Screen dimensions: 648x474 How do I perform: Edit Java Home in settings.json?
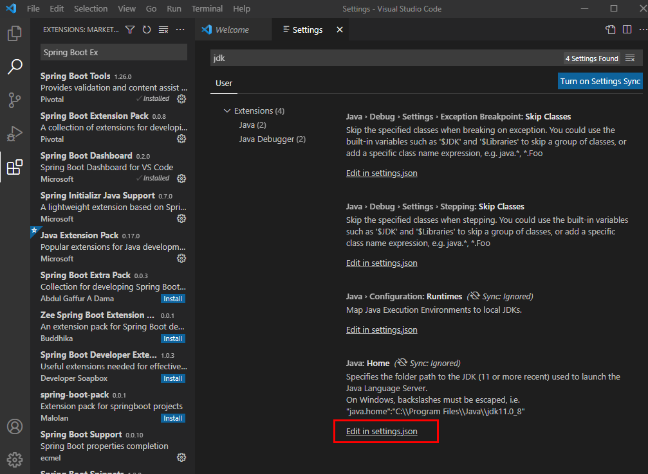click(x=382, y=432)
